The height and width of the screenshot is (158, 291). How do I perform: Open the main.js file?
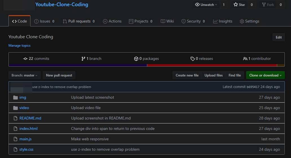tap(25, 139)
